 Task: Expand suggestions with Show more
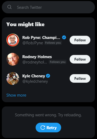click(x=16, y=95)
